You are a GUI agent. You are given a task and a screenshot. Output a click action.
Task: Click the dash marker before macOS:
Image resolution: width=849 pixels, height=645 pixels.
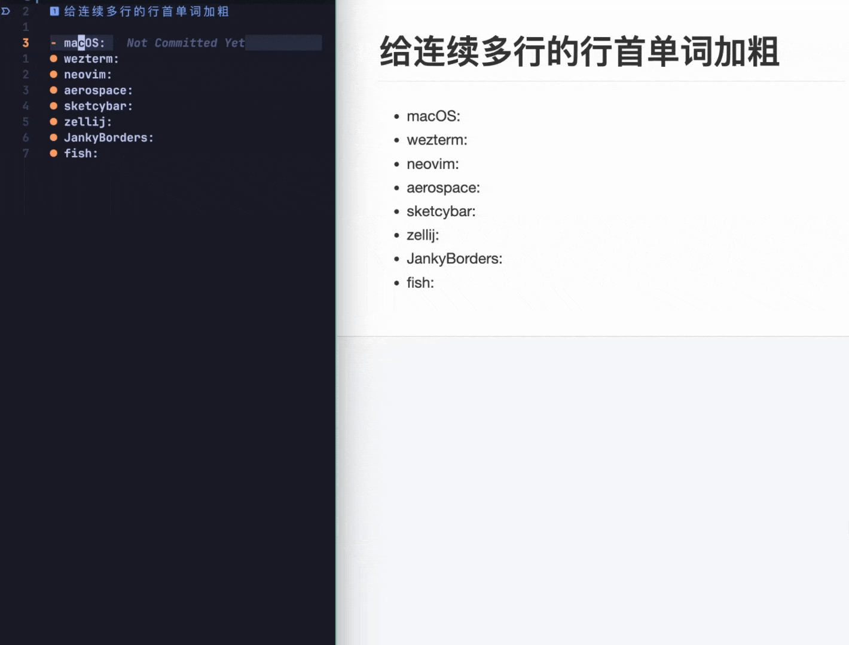(53, 43)
